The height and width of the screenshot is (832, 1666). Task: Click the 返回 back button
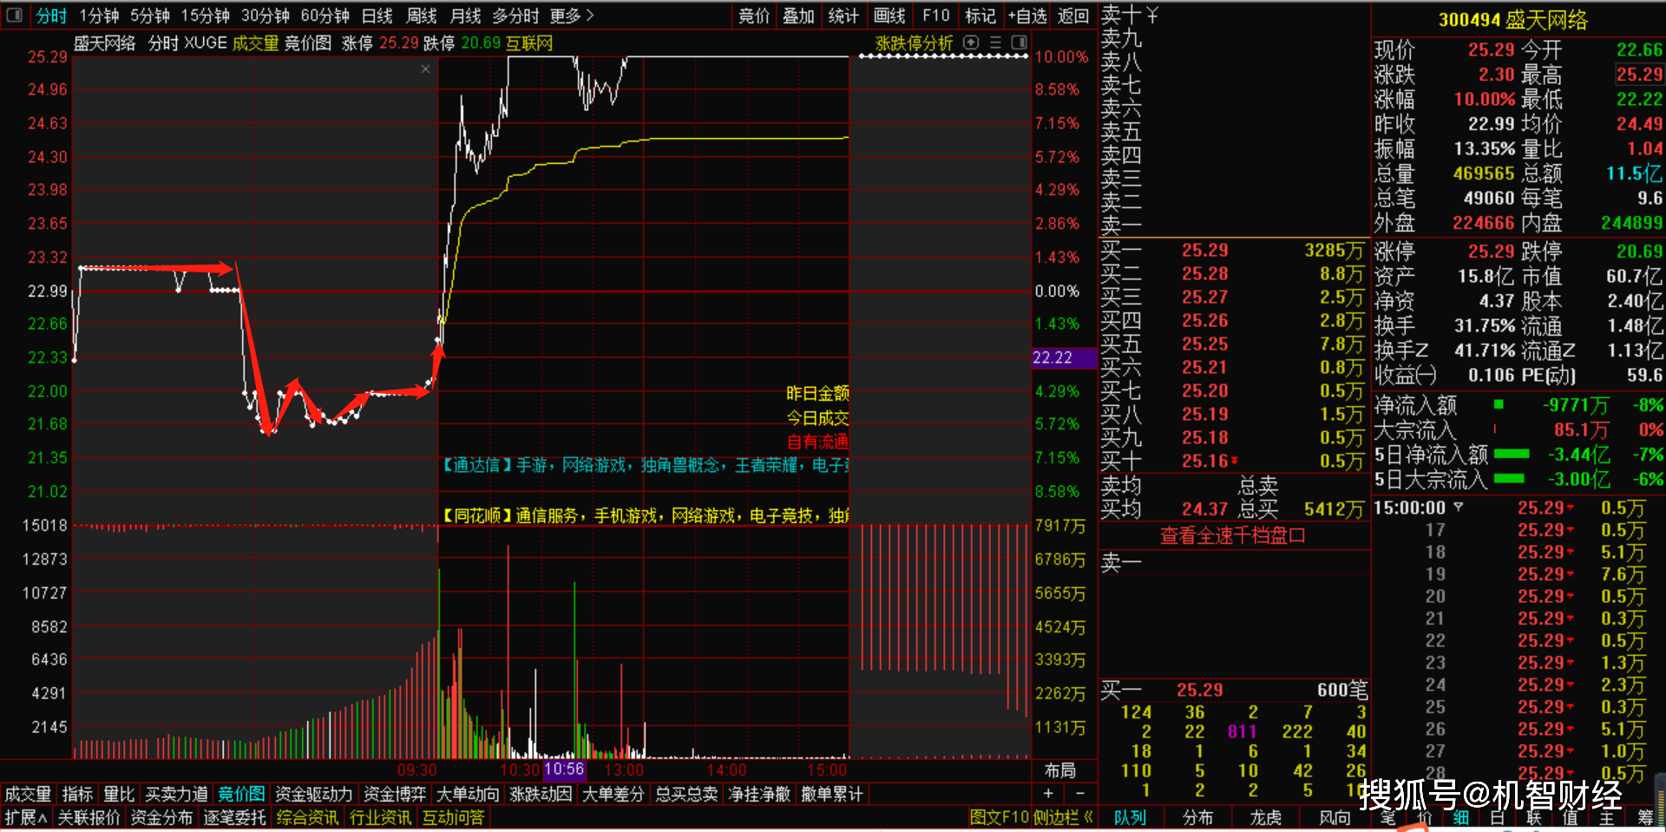point(1073,16)
